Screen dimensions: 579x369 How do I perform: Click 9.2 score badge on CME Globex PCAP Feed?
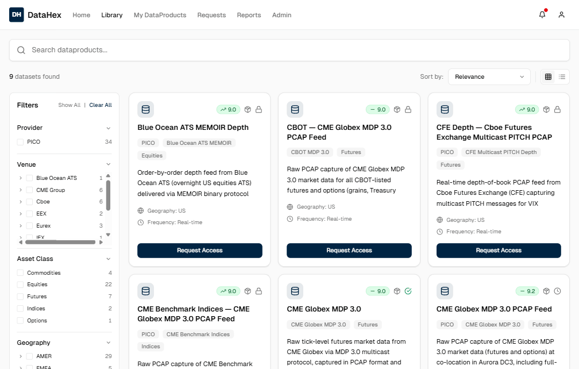tap(527, 291)
